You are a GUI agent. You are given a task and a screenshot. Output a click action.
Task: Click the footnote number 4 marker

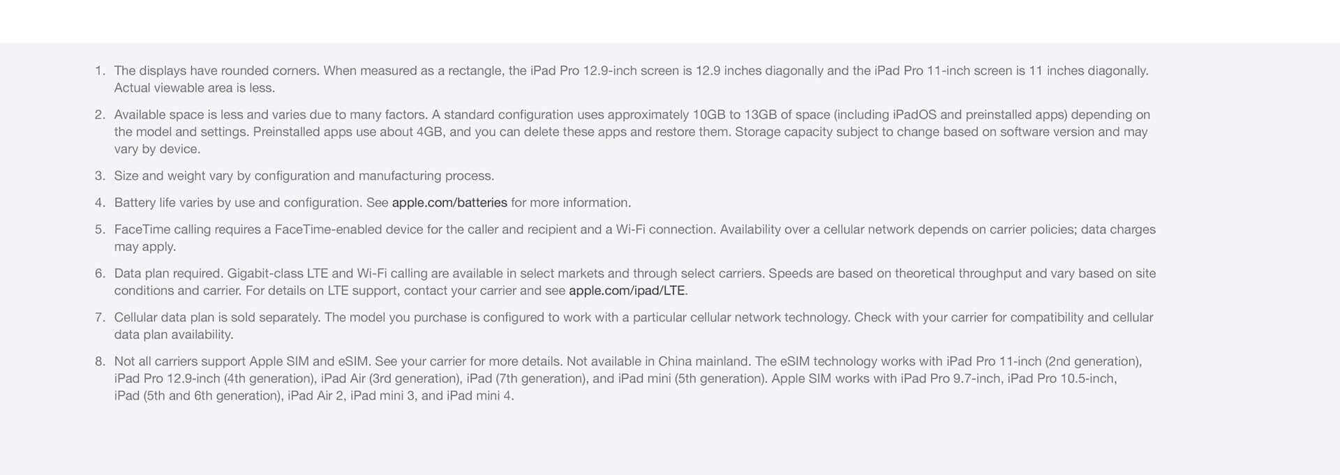(100, 203)
